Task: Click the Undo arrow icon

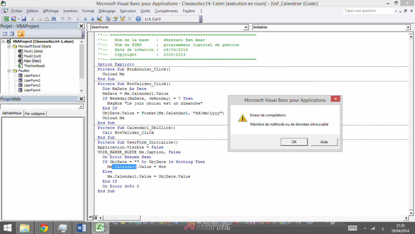Action: pos(62,19)
